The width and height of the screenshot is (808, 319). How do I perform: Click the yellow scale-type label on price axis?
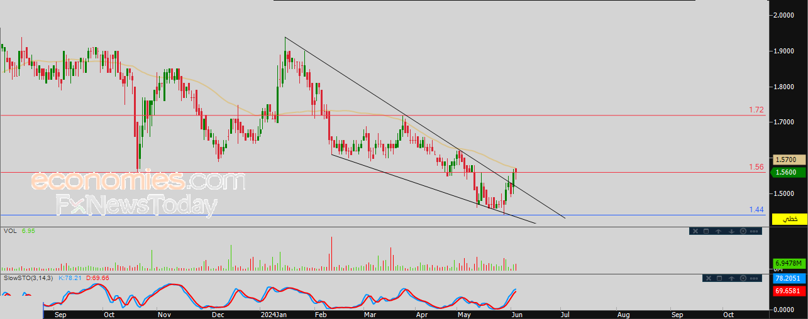pos(790,219)
